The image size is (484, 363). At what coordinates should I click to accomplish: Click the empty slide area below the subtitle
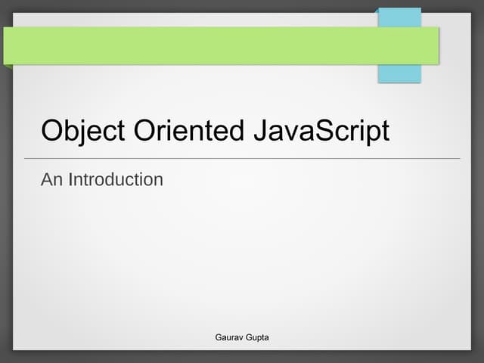tap(242, 257)
